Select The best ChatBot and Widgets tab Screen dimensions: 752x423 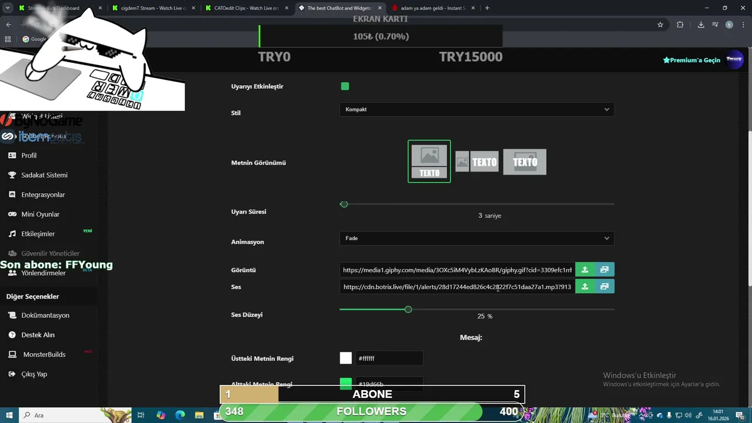click(x=339, y=8)
